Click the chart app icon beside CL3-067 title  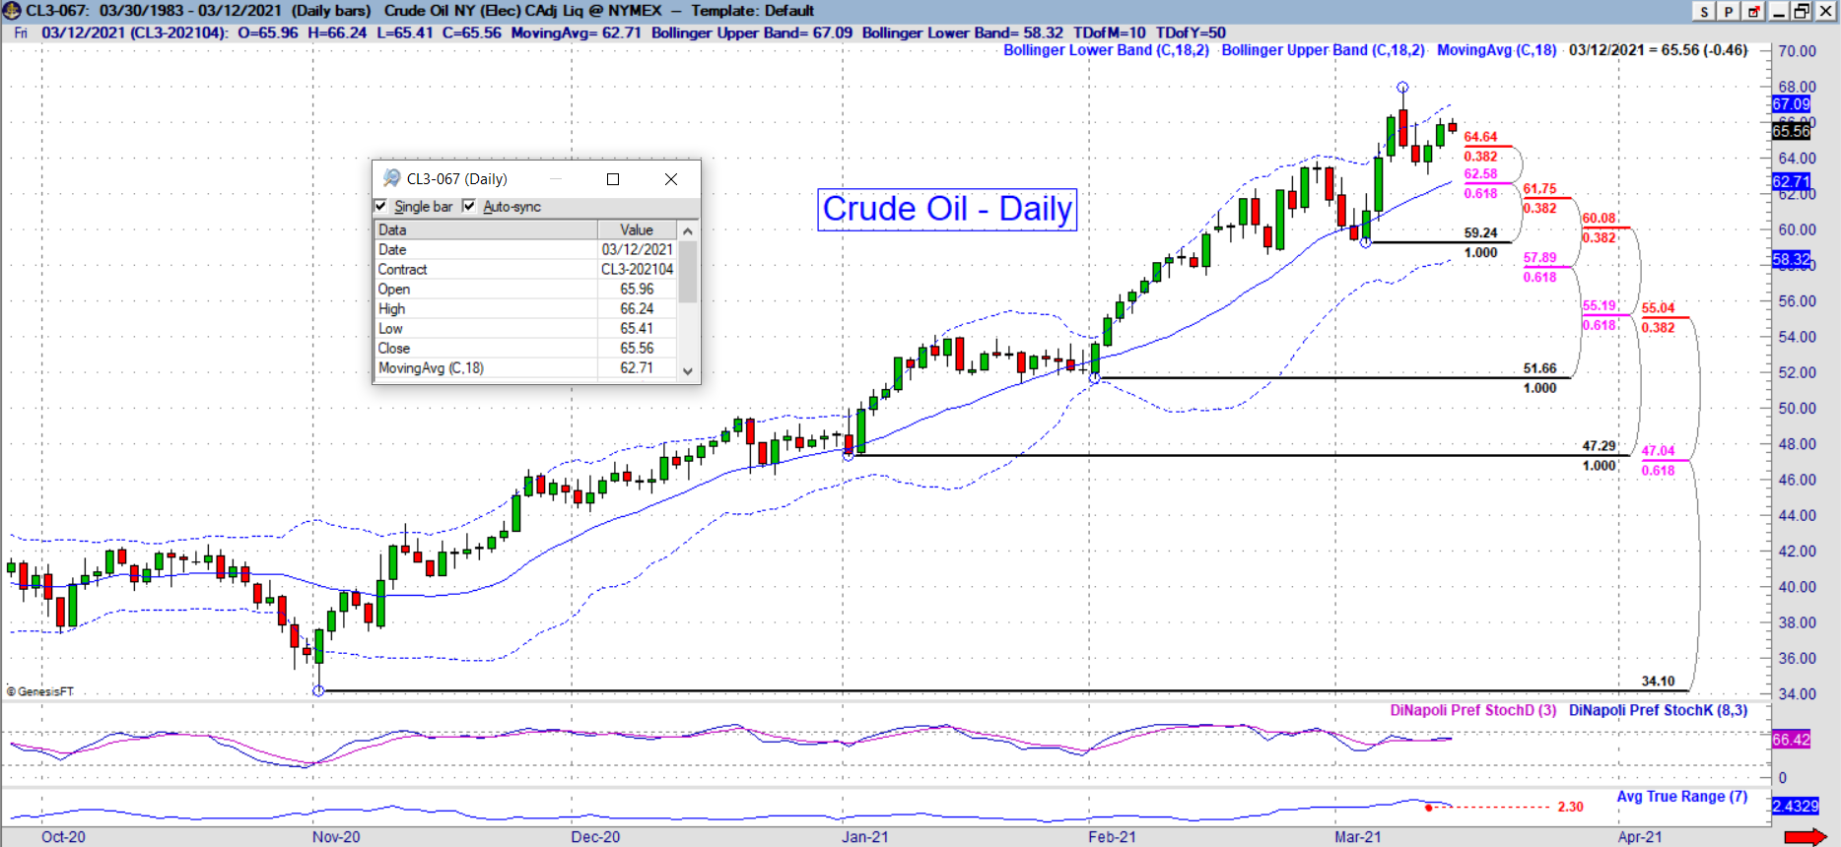(11, 11)
